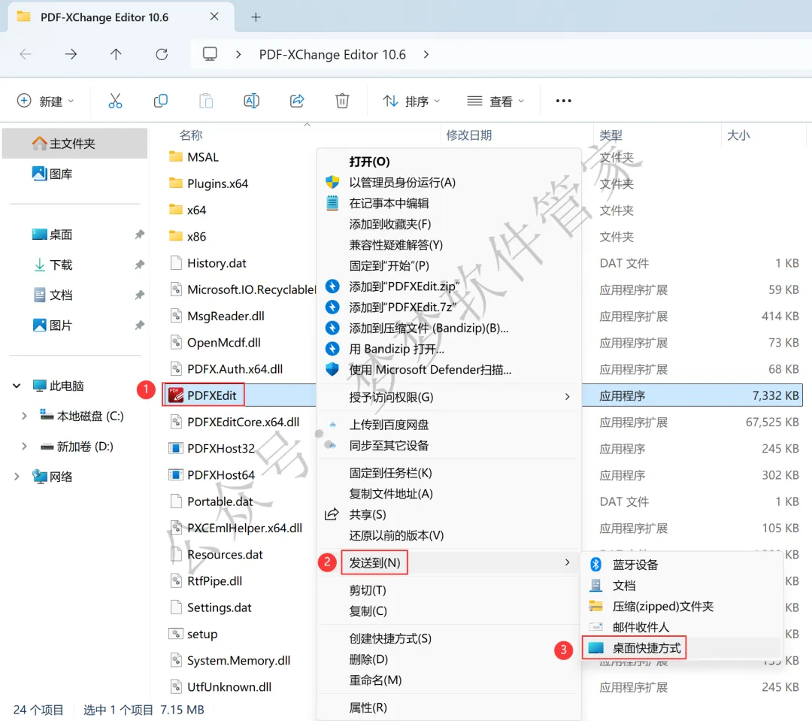Choose Properties(R) in context menu

(x=448, y=707)
